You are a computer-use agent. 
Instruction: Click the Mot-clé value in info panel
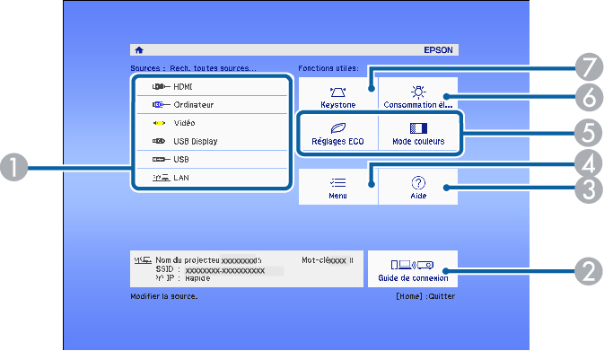[341, 260]
